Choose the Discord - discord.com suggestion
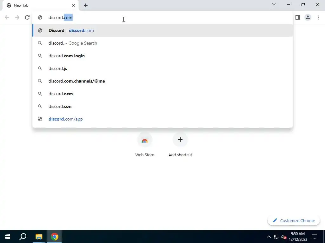 [162, 31]
